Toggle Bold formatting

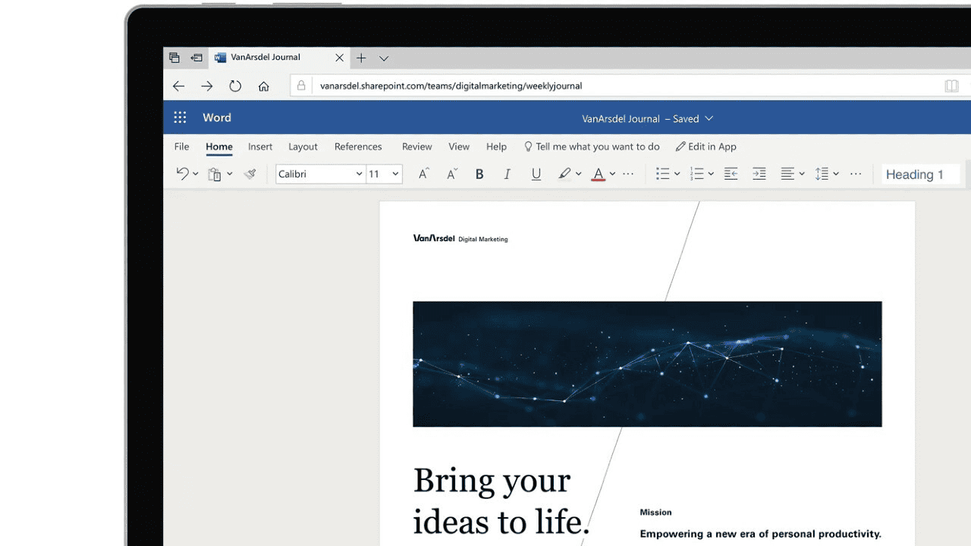coord(479,174)
